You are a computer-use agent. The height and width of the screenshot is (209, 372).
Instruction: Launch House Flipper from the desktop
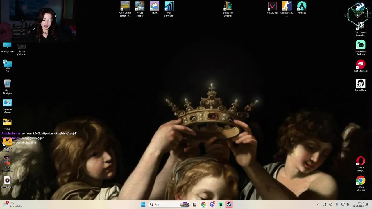click(140, 9)
